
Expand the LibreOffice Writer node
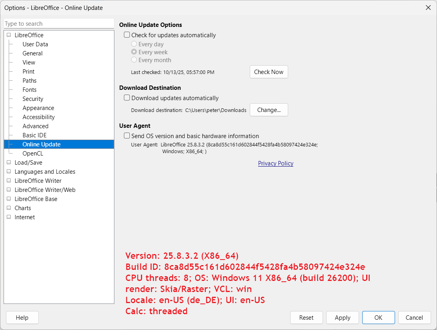[9, 181]
